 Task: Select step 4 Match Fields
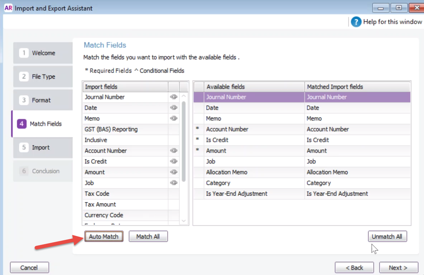(42, 124)
